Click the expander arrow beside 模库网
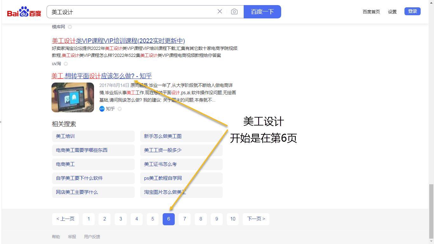The height and width of the screenshot is (244, 434). coord(70,27)
